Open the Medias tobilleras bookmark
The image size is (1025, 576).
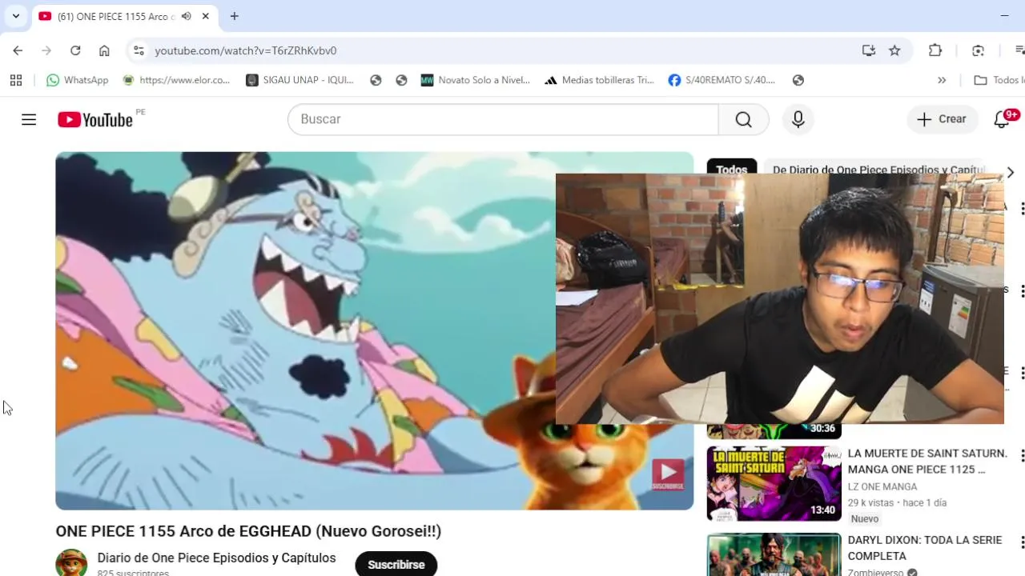[599, 80]
